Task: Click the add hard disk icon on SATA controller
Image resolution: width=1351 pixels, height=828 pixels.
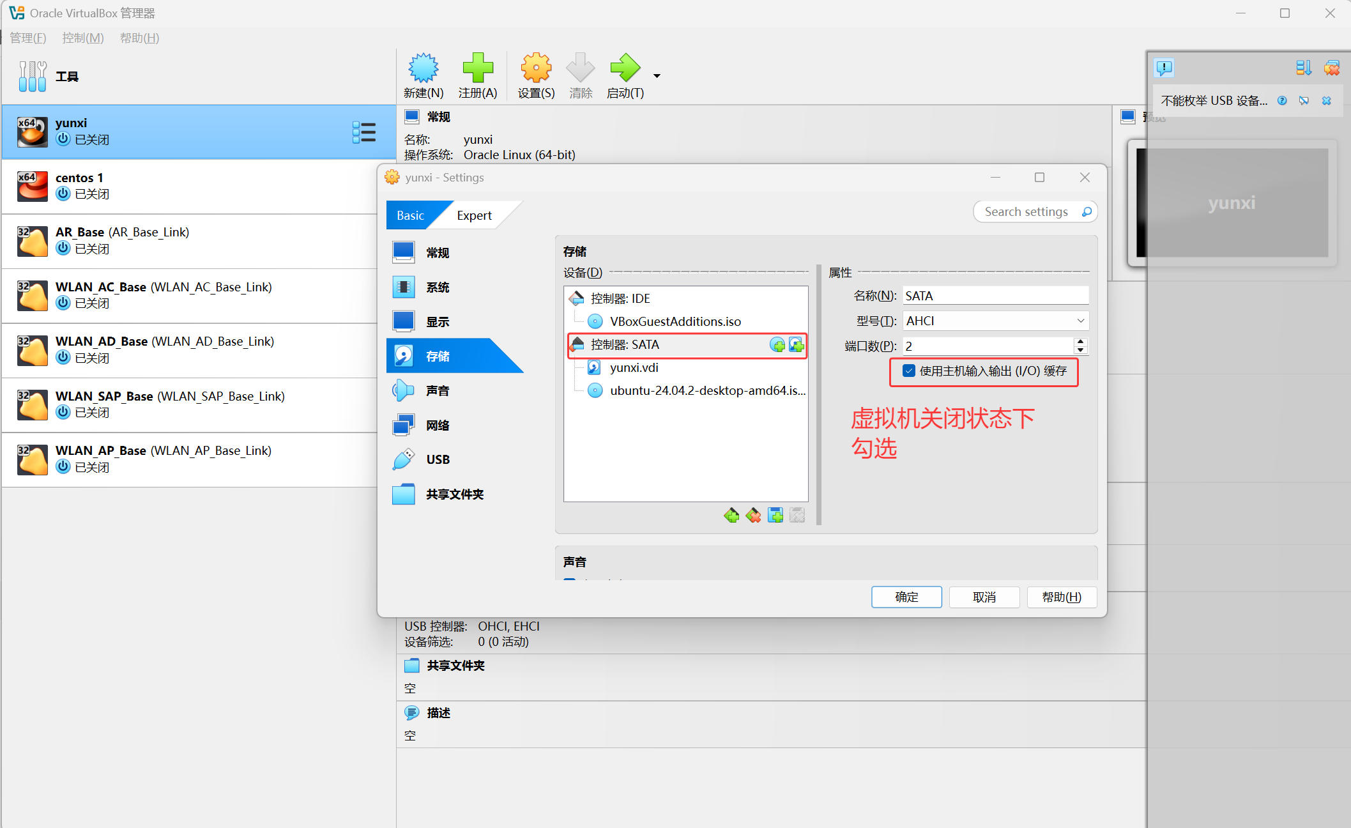Action: click(796, 345)
